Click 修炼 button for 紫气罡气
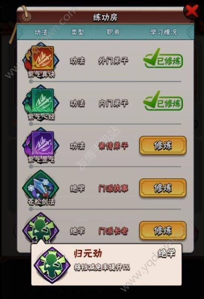The height and width of the screenshot is (299, 204). tap(163, 146)
